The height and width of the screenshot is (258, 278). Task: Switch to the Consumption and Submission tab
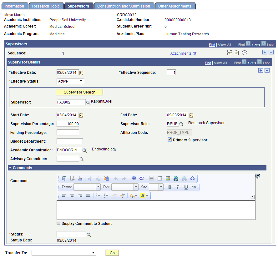pos(124,6)
